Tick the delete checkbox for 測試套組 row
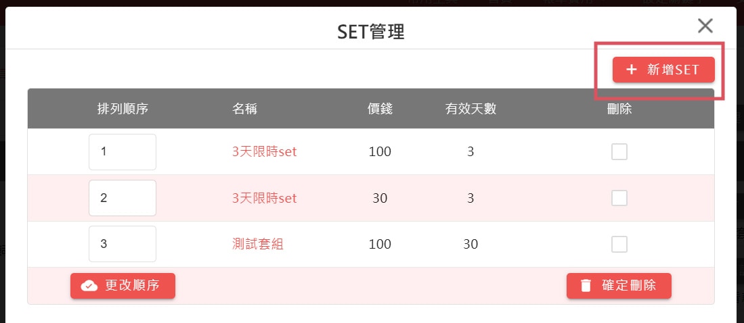 click(619, 245)
